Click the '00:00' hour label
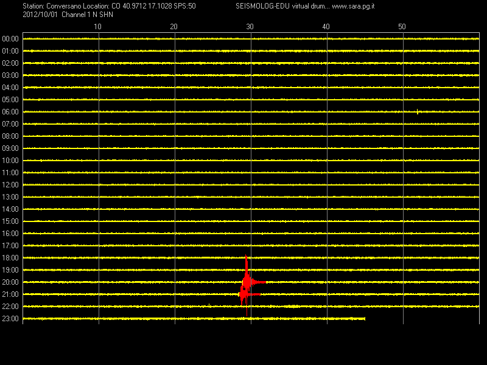Screen dimensions: 487x365 click(x=10, y=39)
